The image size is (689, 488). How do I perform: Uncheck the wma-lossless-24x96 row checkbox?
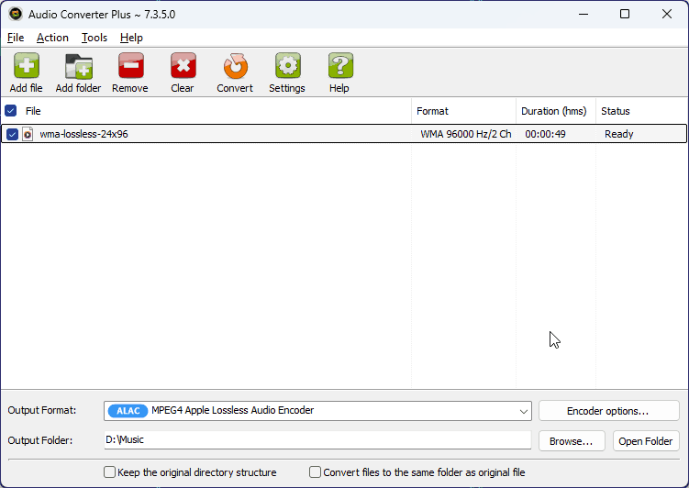tap(12, 134)
